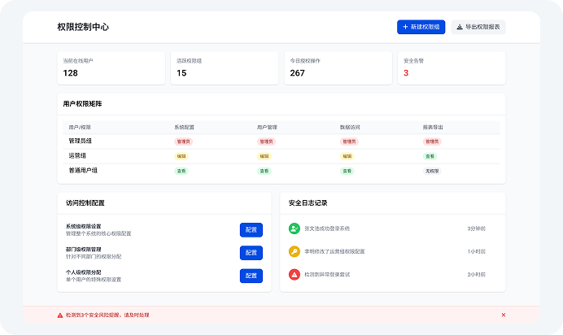Click 管理员组 badge under 系统配置
Image resolution: width=563 pixels, height=335 pixels.
184,141
